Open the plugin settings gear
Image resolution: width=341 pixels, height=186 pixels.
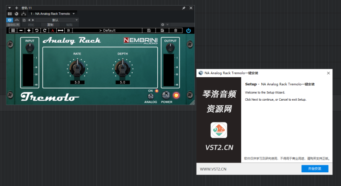pos(162,25)
